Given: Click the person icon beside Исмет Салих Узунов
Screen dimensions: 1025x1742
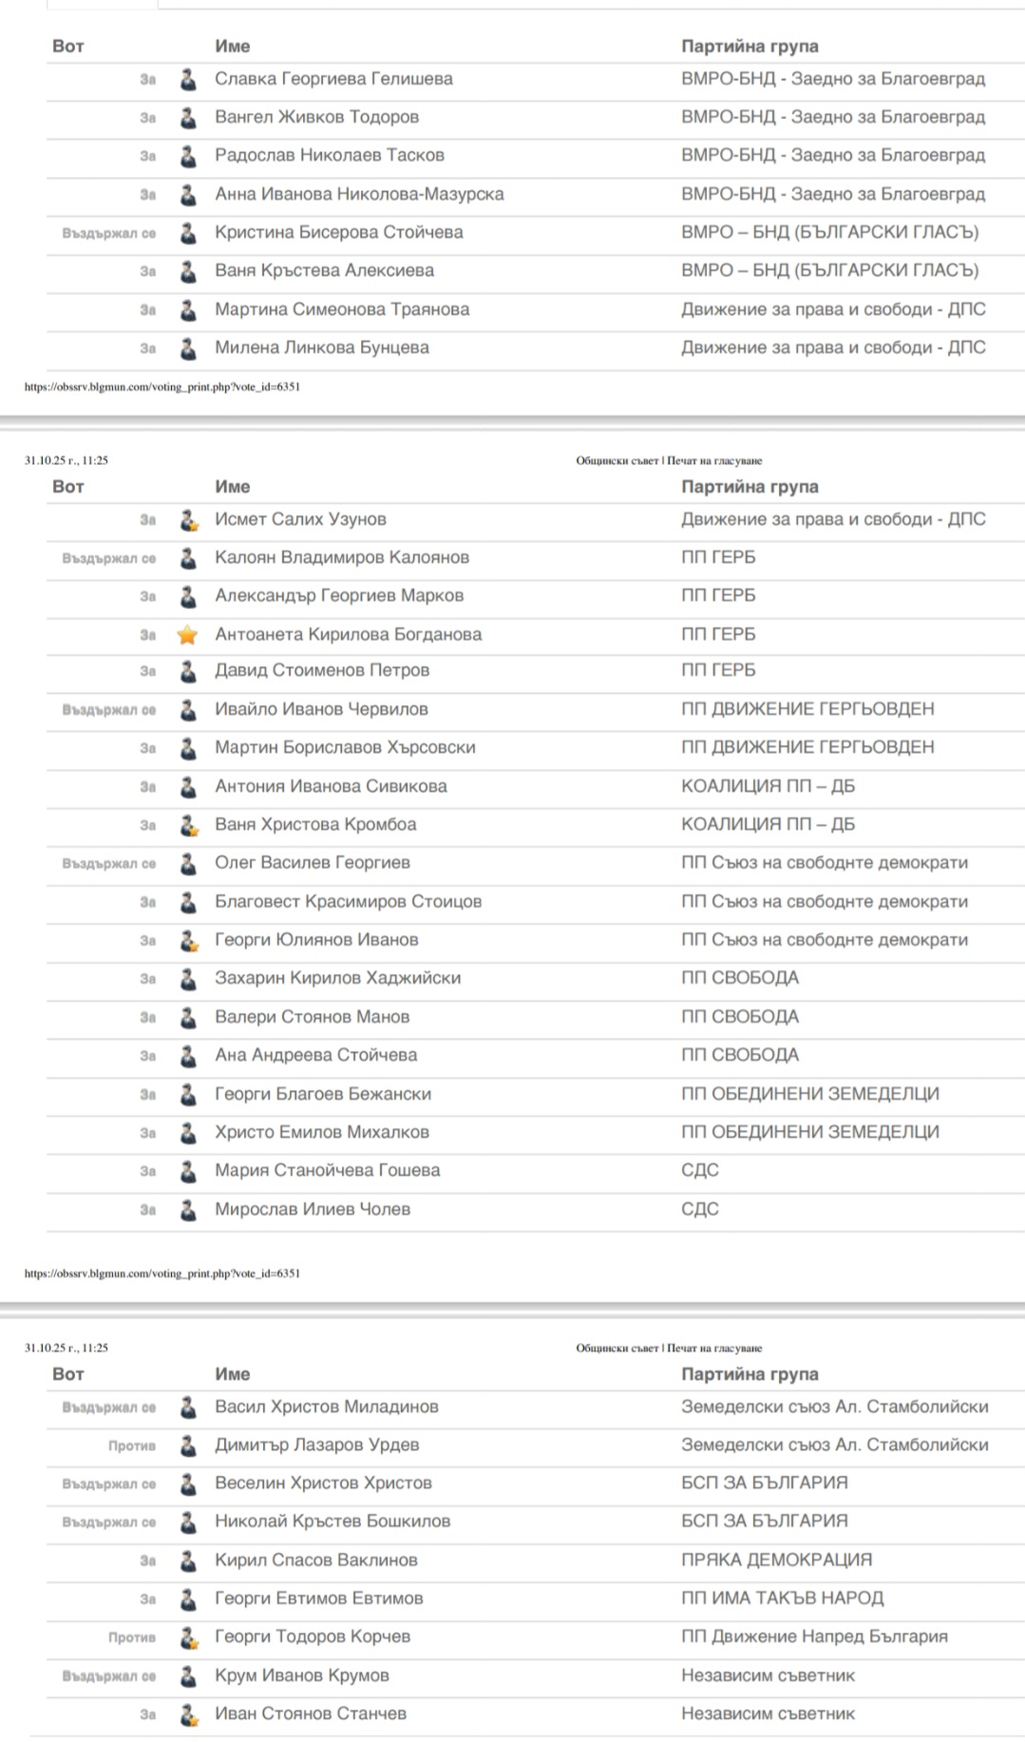Looking at the screenshot, I should 188,520.
